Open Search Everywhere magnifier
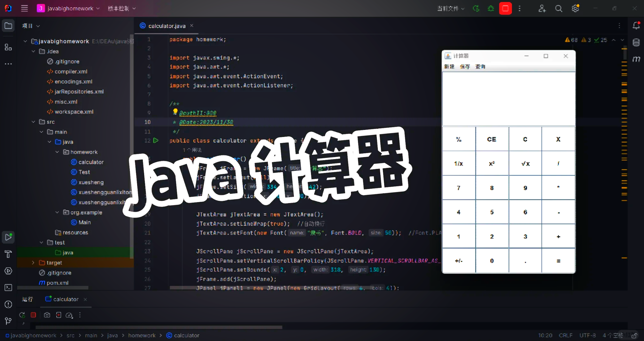Screen dimensions: 644x341 [x=559, y=9]
